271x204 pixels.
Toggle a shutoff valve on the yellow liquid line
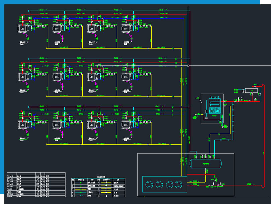click(x=205, y=171)
